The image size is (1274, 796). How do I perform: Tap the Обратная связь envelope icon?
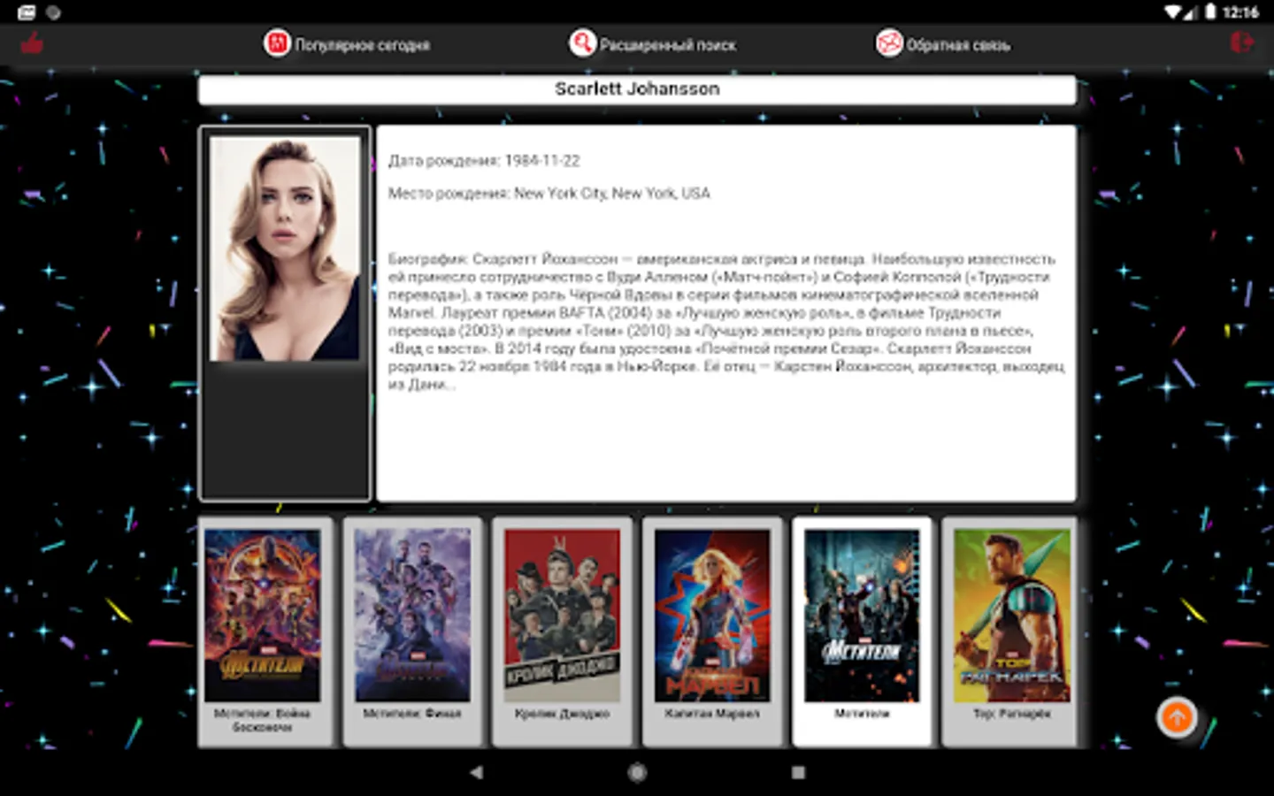pyautogui.click(x=889, y=43)
